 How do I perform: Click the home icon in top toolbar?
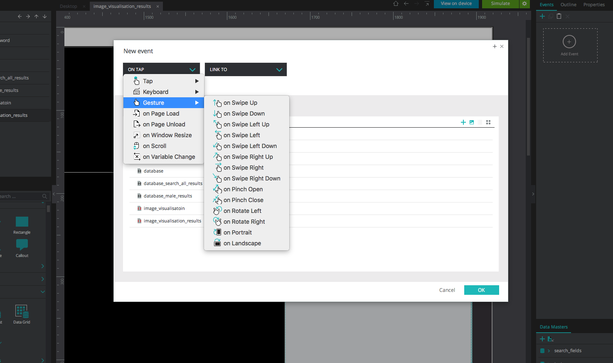[396, 4]
